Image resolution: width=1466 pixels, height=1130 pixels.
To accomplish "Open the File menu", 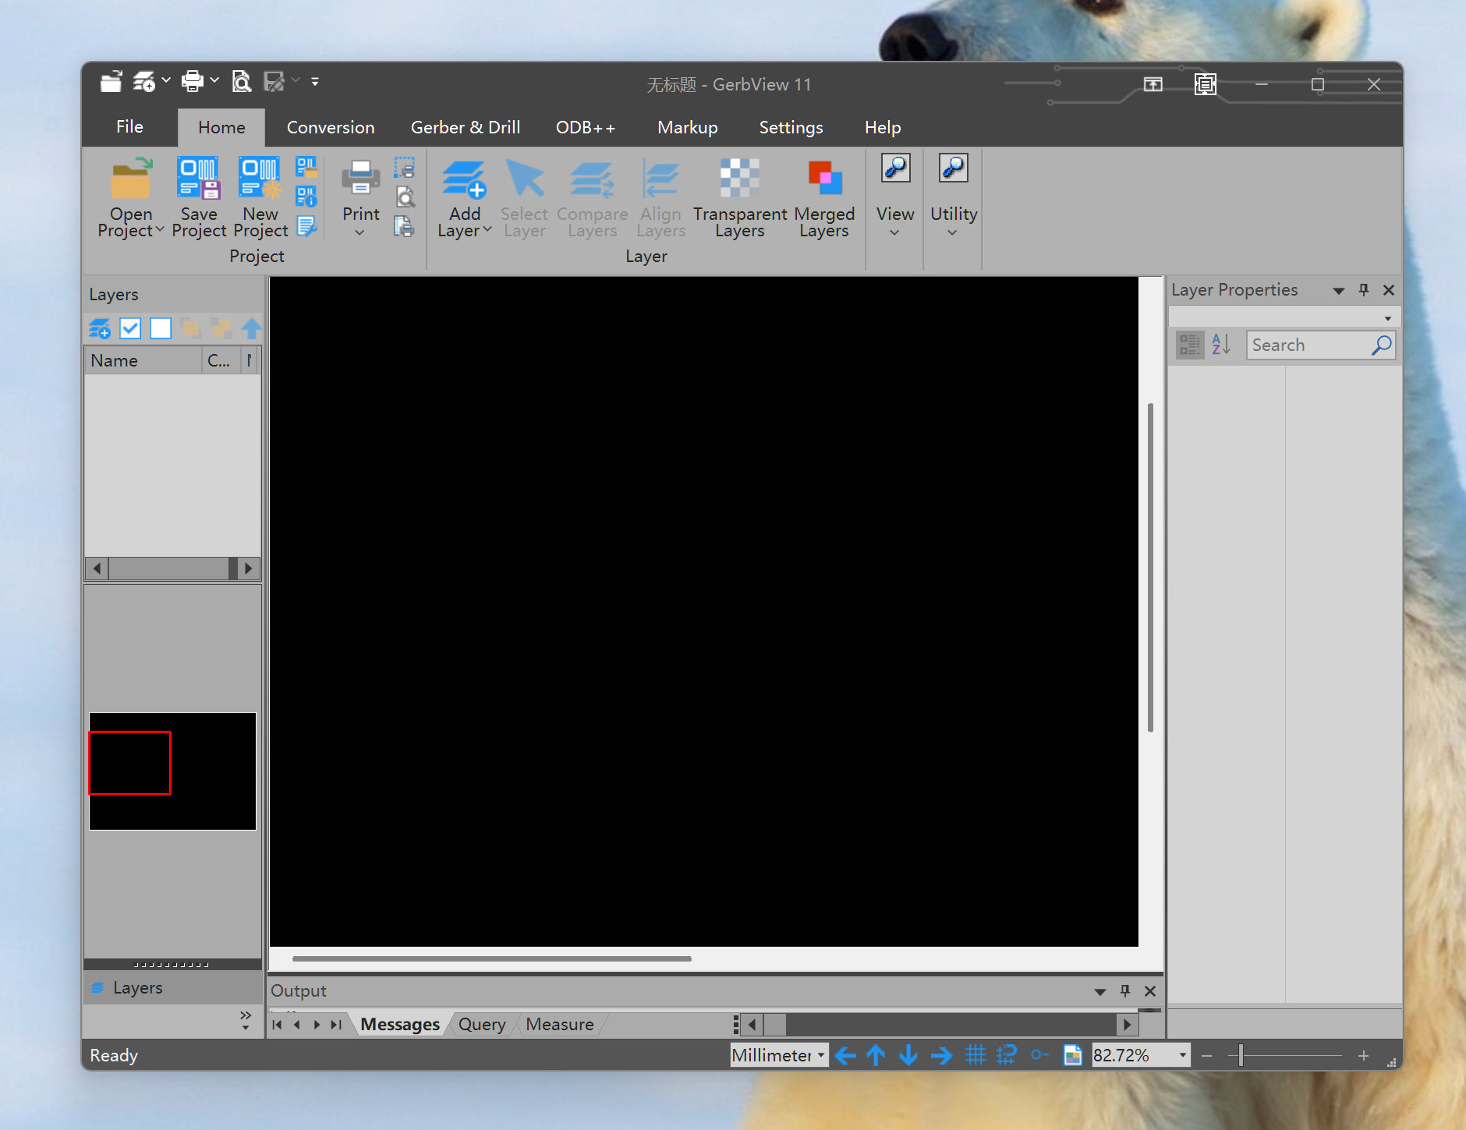I will (129, 127).
